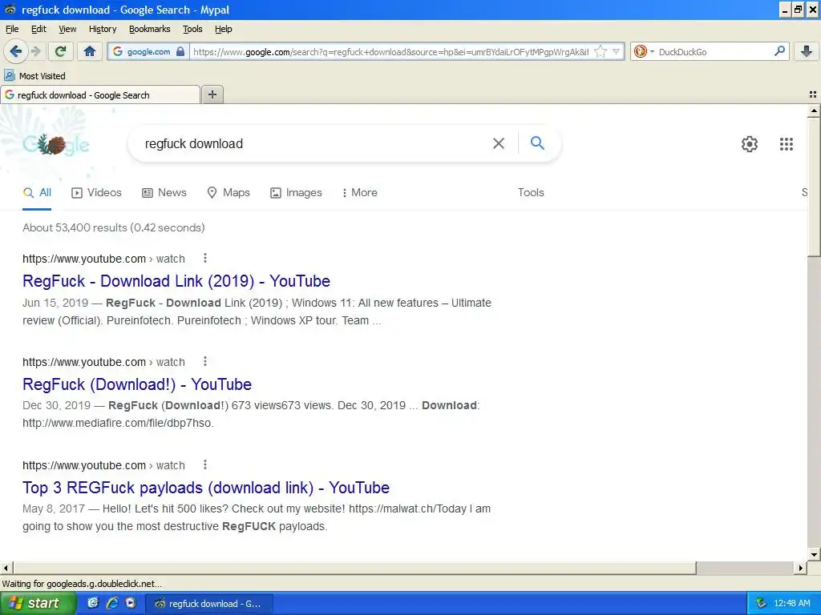Click the show desktop quick launch icon
Image resolution: width=821 pixels, height=615 pixels.
pyautogui.click(x=93, y=603)
